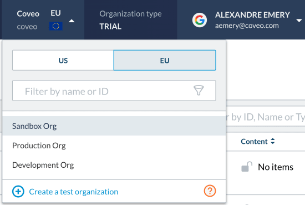This screenshot has height=205, width=305.
Task: Collapse the Coveo organization picker arrow
Action: [72, 21]
